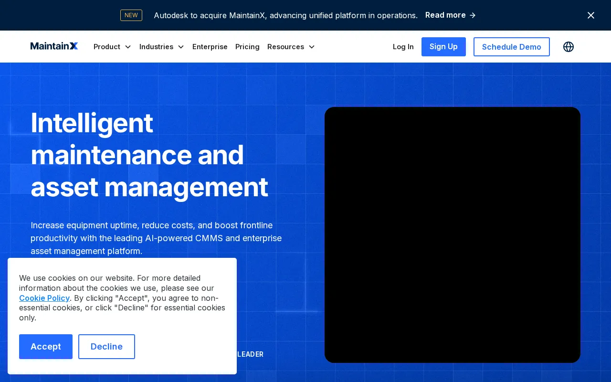Dismiss the Autodesk announcement banner

click(x=591, y=15)
